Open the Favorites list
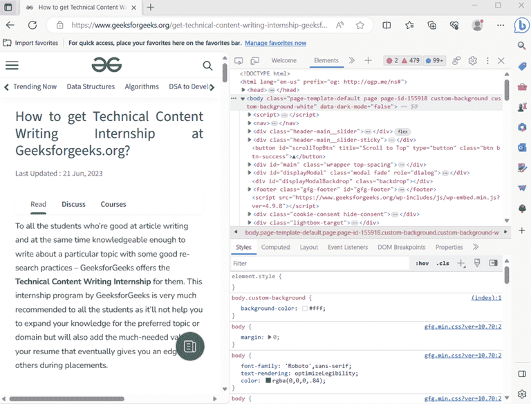The image size is (531, 404). coord(409,25)
